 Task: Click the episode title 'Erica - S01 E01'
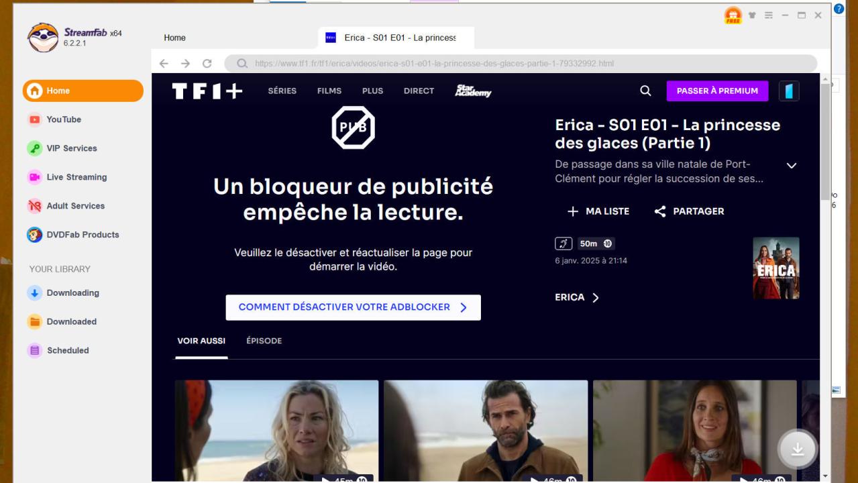(x=667, y=134)
